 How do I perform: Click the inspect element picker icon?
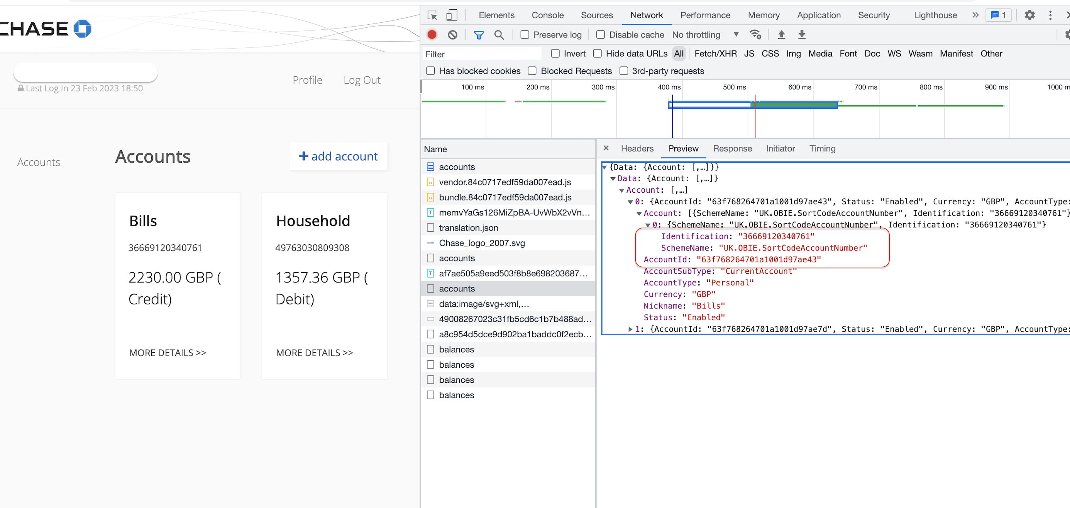(432, 15)
